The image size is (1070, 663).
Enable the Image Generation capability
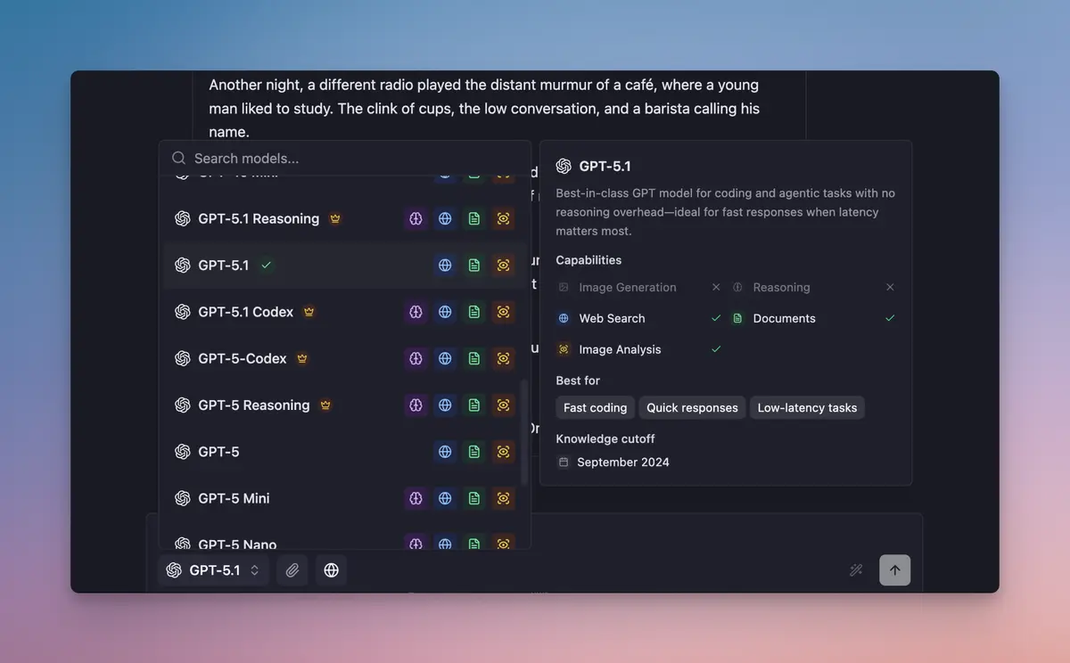pyautogui.click(x=715, y=287)
